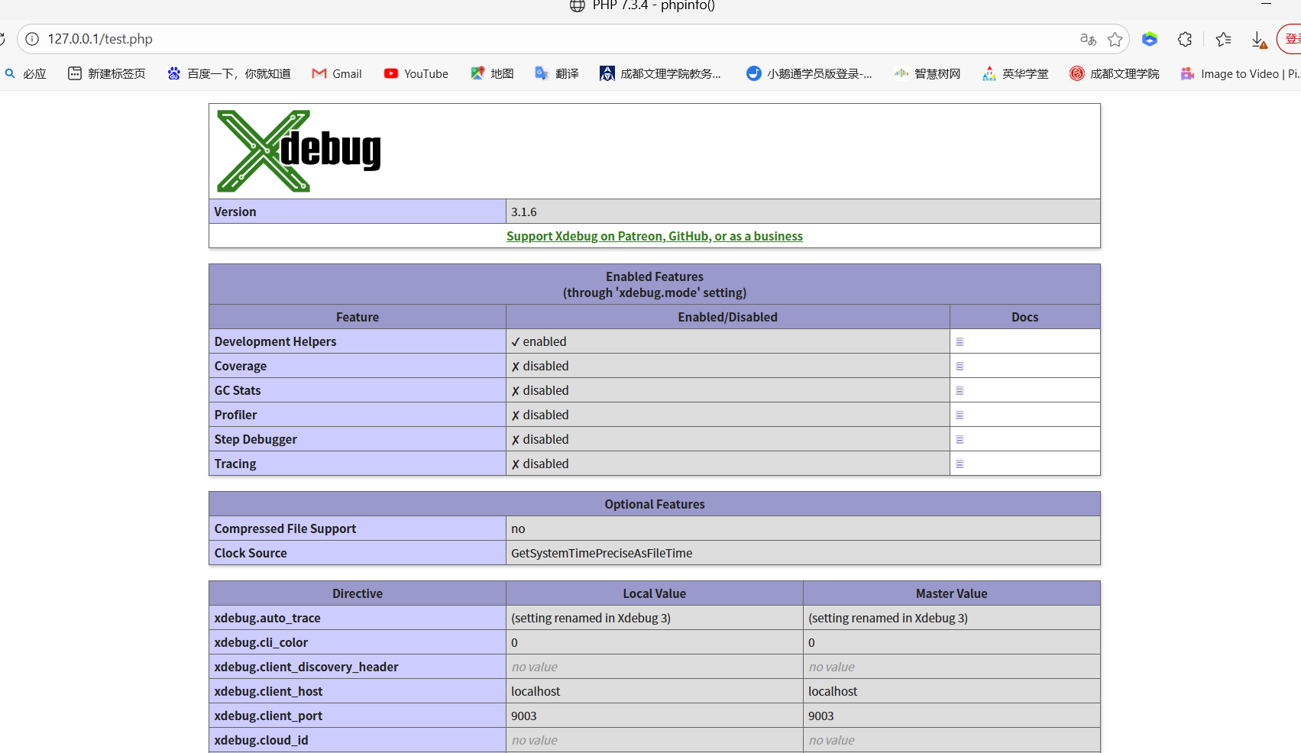Click the browser refresh button

click(2, 39)
